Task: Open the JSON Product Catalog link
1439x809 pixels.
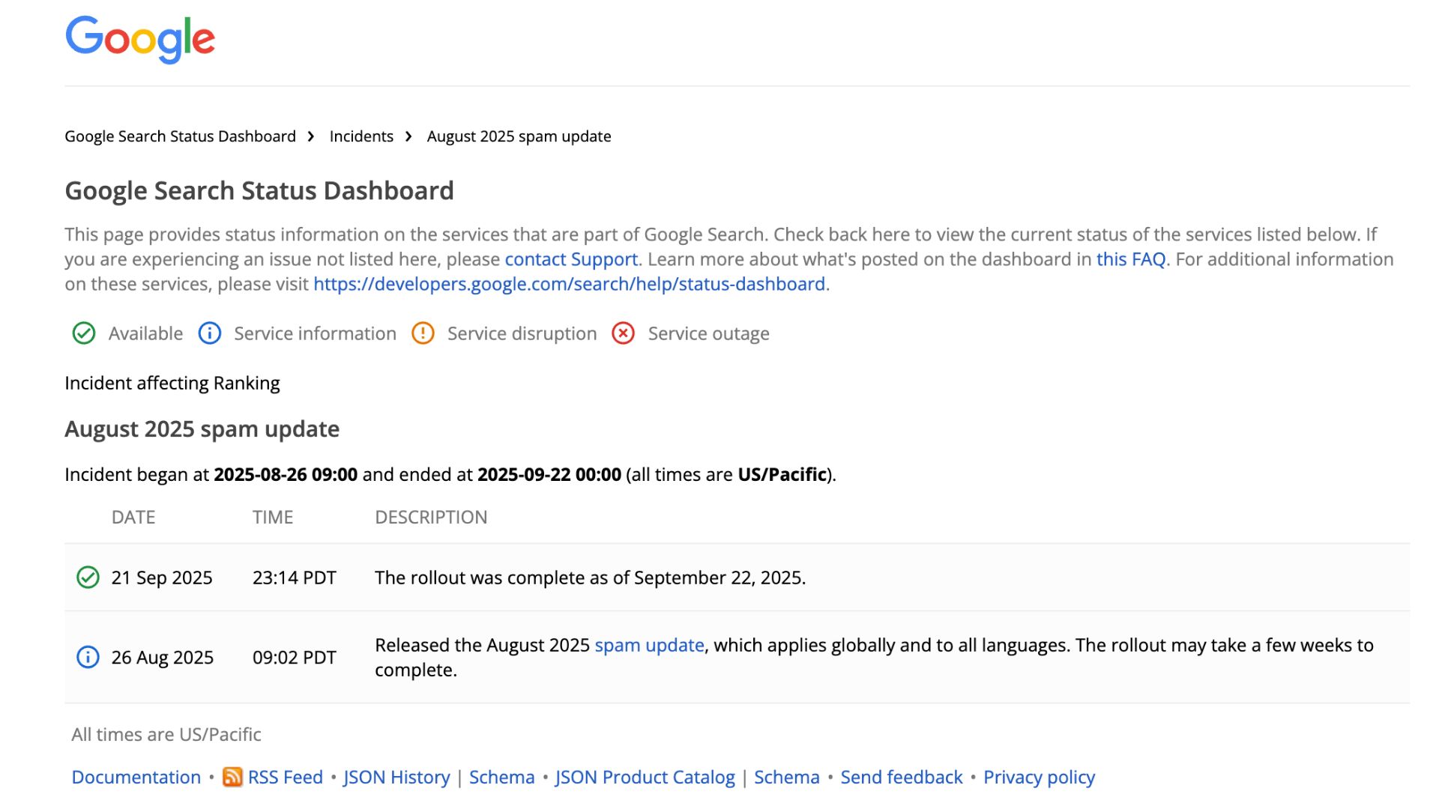Action: coord(645,778)
